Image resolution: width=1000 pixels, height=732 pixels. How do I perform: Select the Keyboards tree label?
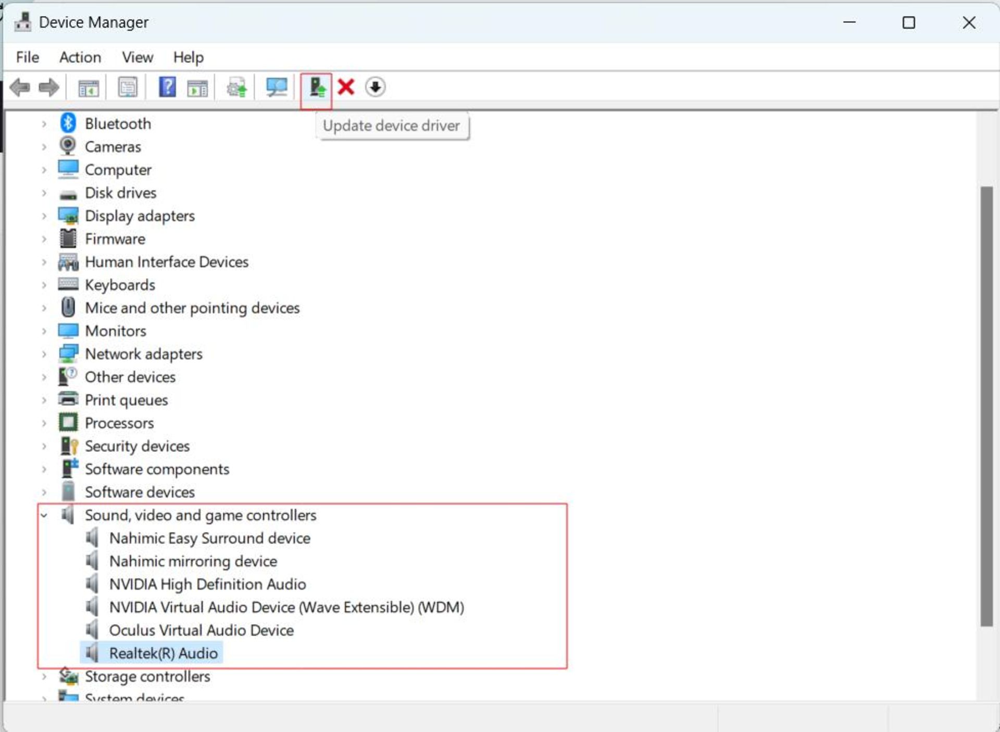pyautogui.click(x=120, y=285)
